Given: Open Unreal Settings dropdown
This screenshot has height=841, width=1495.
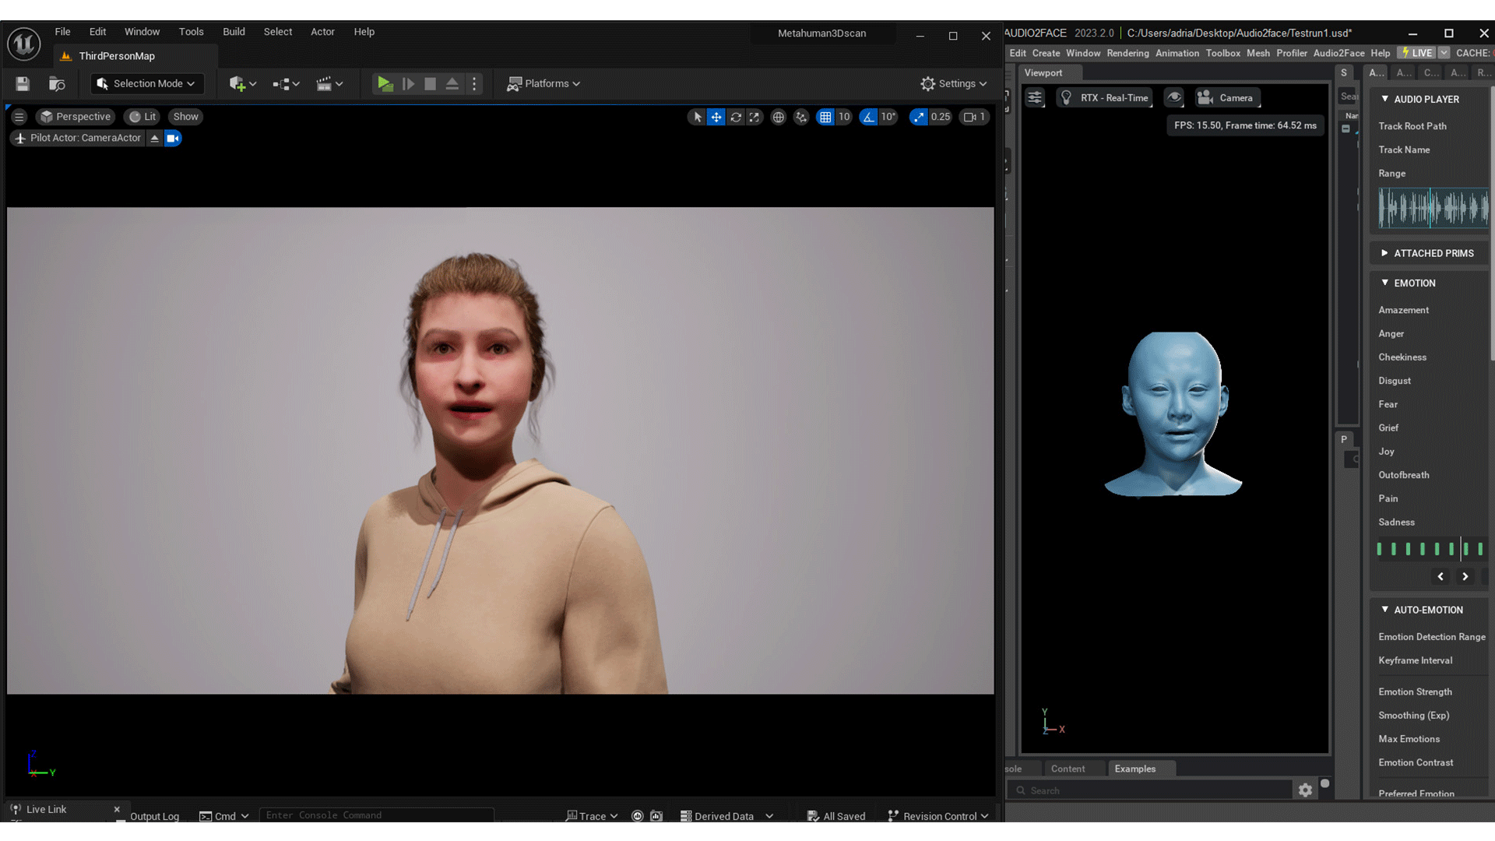Looking at the screenshot, I should coord(954,83).
